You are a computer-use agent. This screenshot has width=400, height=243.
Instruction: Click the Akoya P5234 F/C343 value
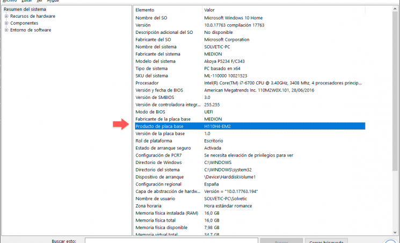point(224,61)
